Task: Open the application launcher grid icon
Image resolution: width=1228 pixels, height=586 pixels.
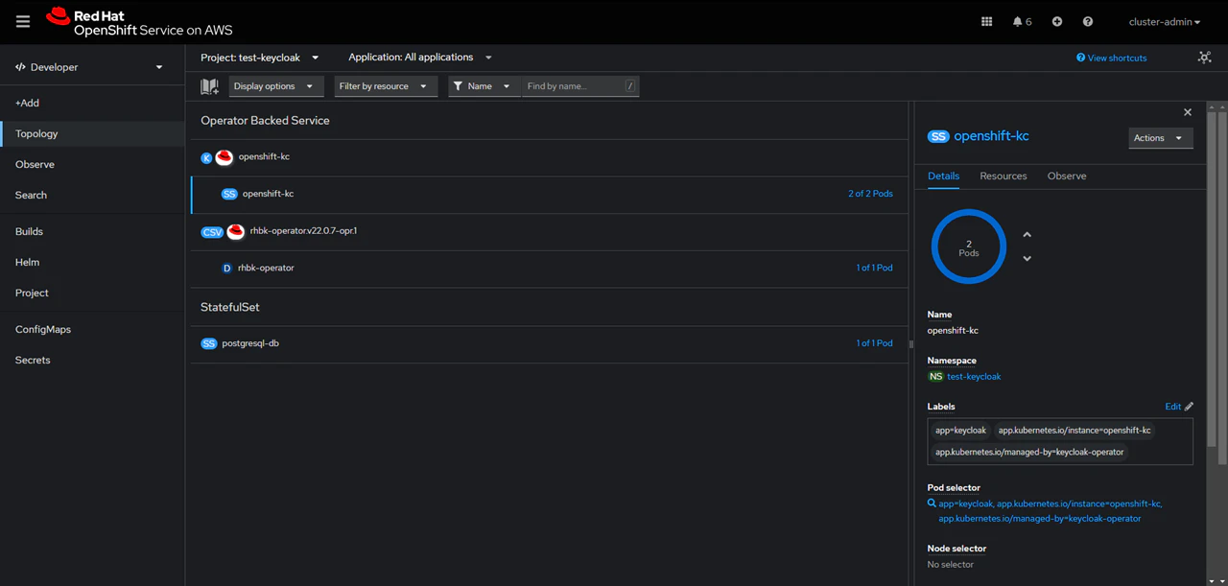Action: pyautogui.click(x=986, y=21)
